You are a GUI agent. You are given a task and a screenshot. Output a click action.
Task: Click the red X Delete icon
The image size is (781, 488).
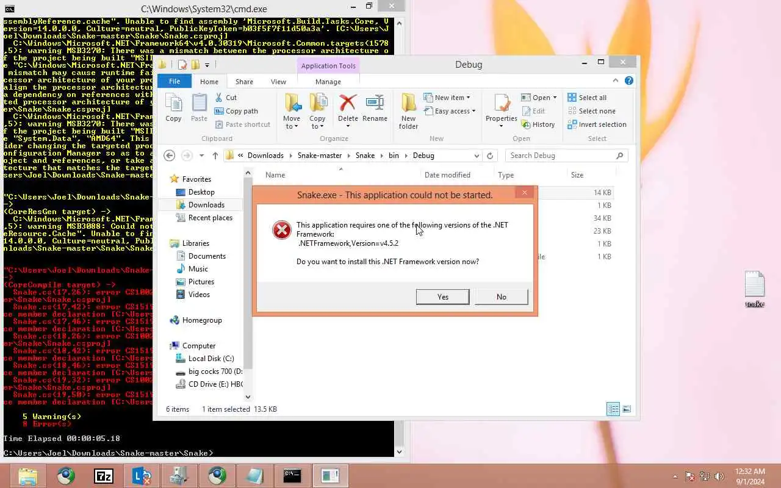[348, 102]
